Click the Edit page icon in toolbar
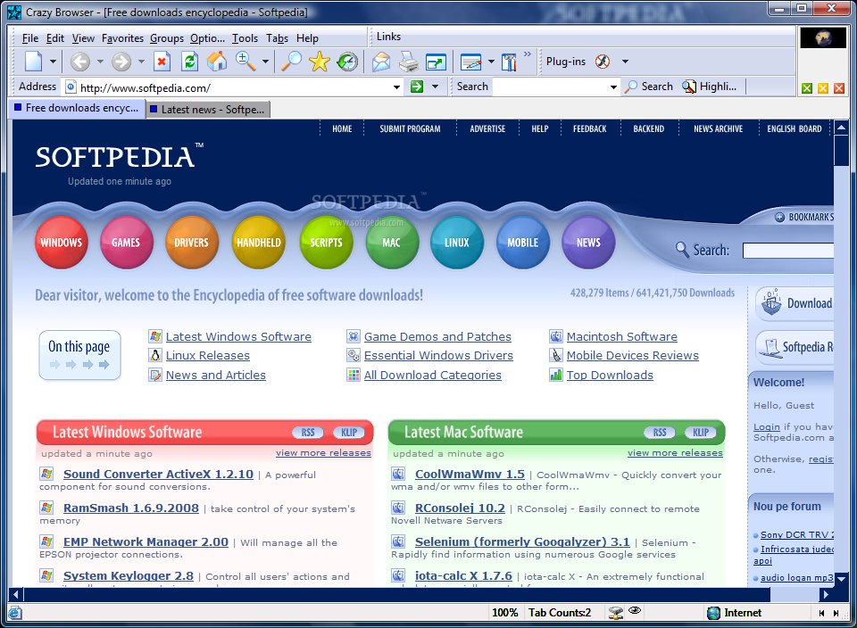 [x=470, y=62]
